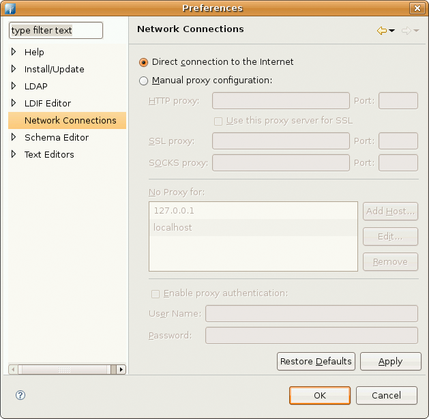This screenshot has height=419, width=429.
Task: Click the application icon in title bar
Action: coord(10,8)
